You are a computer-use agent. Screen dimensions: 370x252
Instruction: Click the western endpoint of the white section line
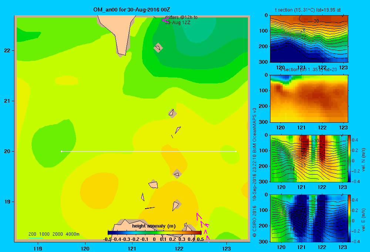pyautogui.click(x=61, y=151)
